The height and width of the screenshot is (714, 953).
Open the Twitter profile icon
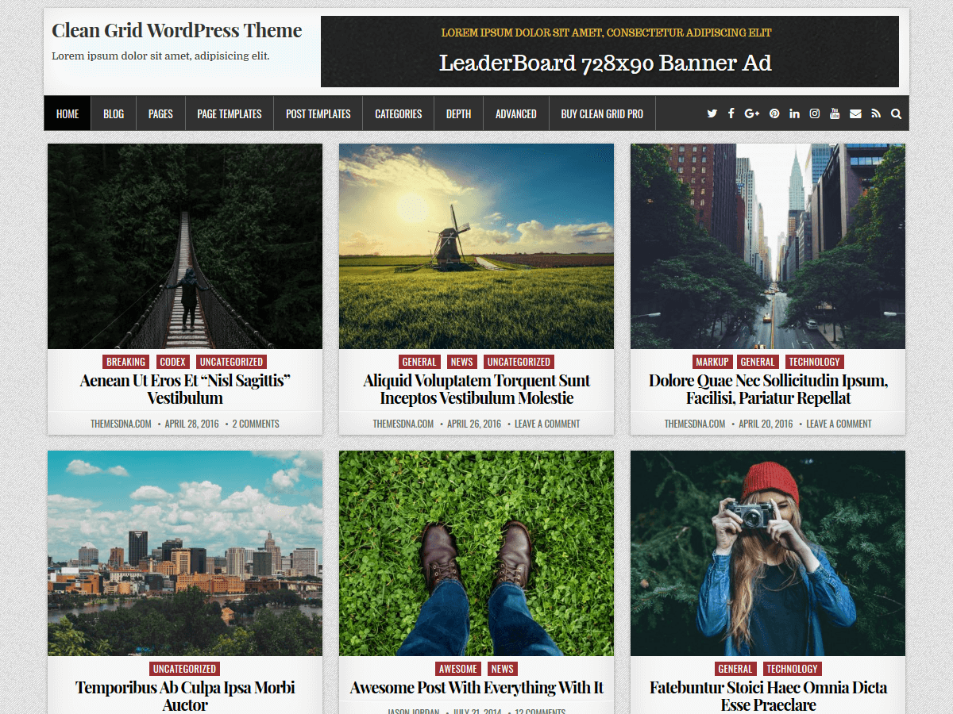(712, 113)
